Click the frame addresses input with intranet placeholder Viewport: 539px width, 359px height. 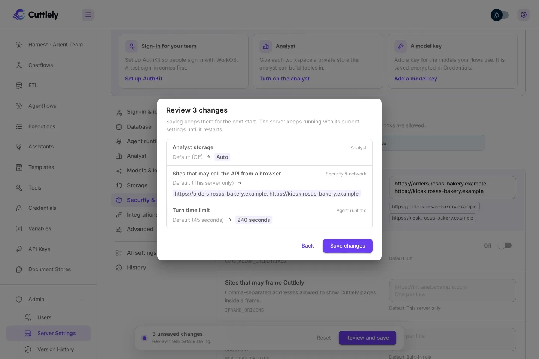tap(453, 291)
